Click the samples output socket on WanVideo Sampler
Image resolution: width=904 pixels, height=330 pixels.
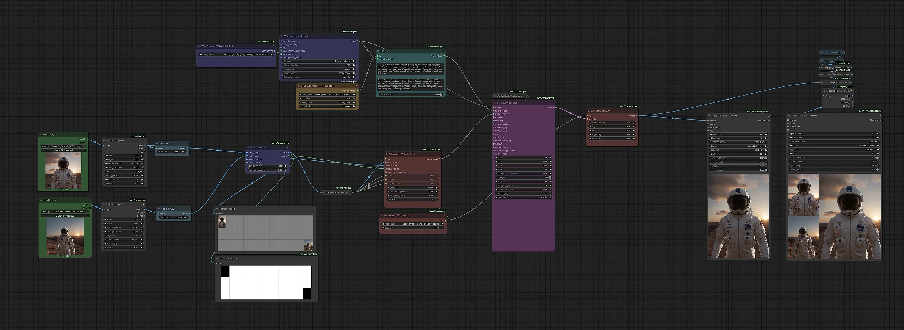point(554,107)
